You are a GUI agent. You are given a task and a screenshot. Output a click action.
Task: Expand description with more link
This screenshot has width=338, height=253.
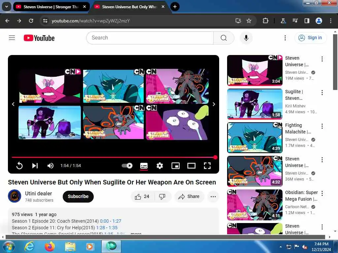point(136,233)
